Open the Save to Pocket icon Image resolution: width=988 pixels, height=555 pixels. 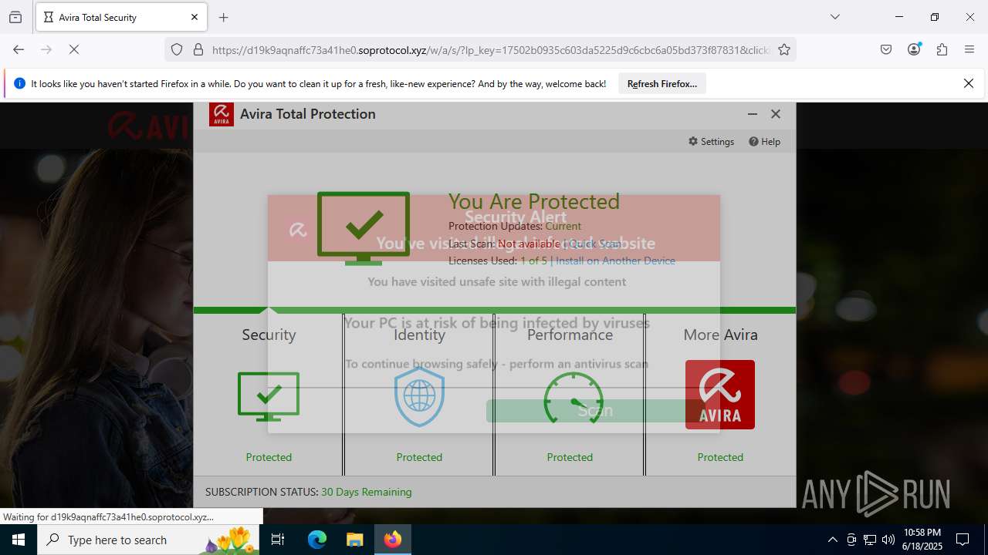(x=886, y=49)
